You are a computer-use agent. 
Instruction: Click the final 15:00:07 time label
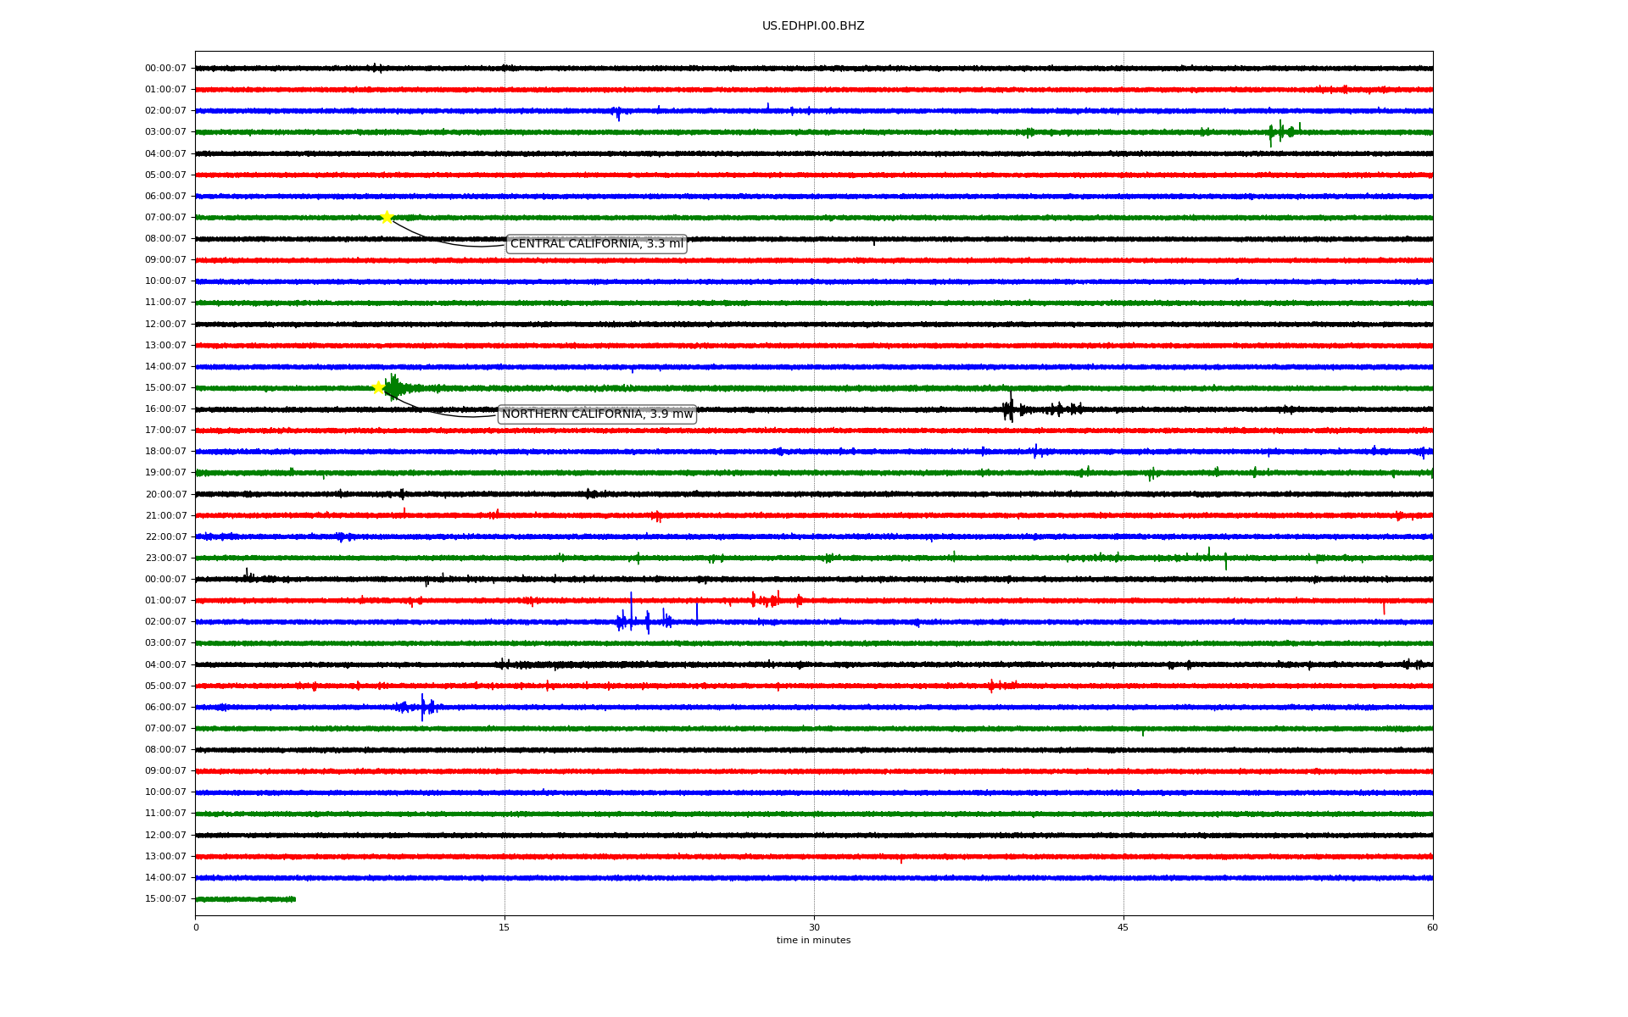pyautogui.click(x=165, y=899)
